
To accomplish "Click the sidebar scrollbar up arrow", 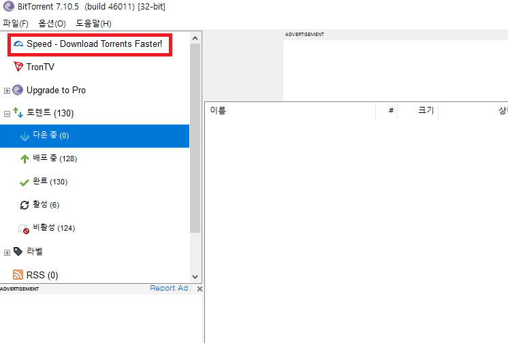I will 195,38.
